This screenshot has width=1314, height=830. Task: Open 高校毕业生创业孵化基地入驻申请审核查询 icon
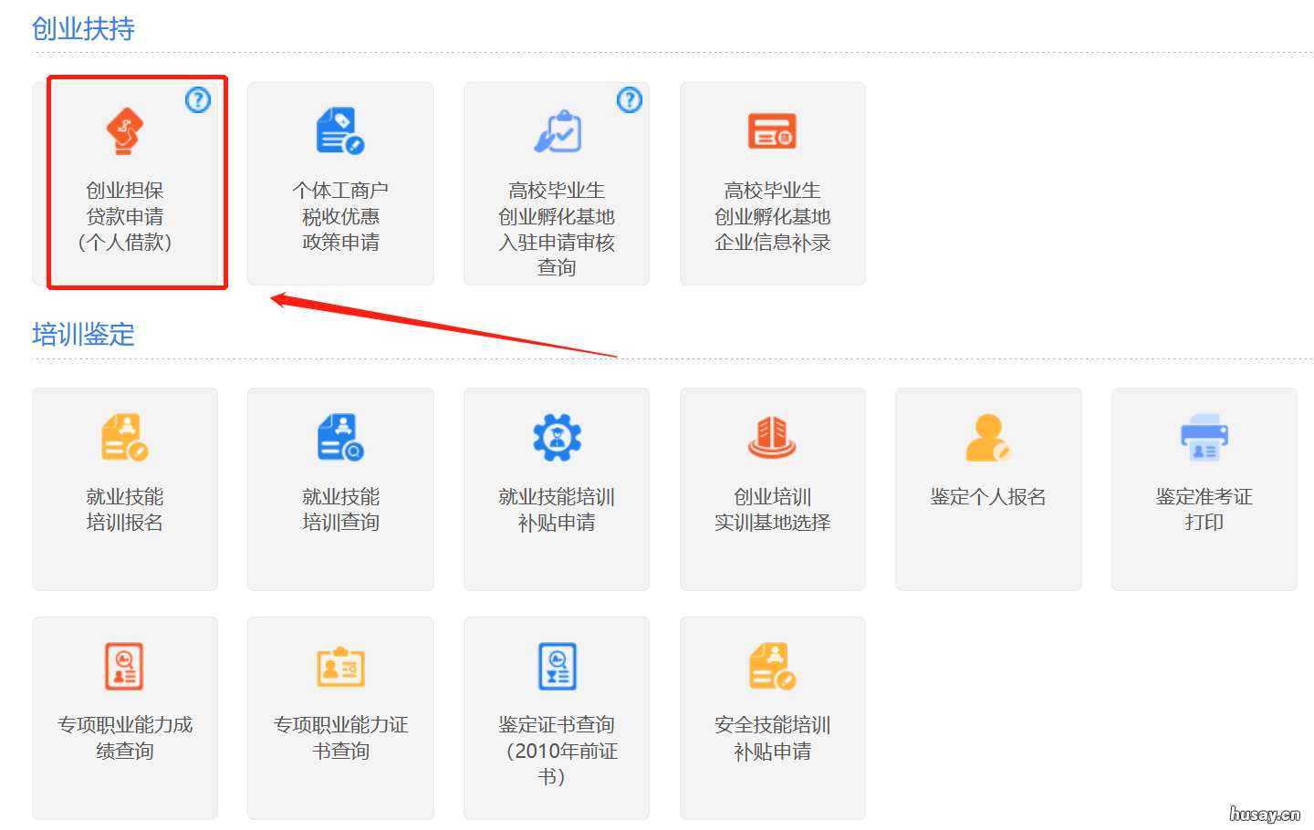tap(557, 131)
